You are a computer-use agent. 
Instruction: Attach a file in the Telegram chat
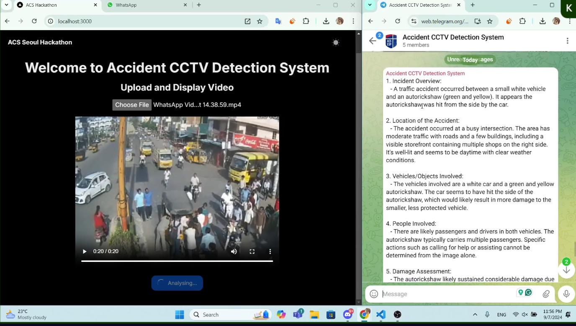pyautogui.click(x=546, y=294)
